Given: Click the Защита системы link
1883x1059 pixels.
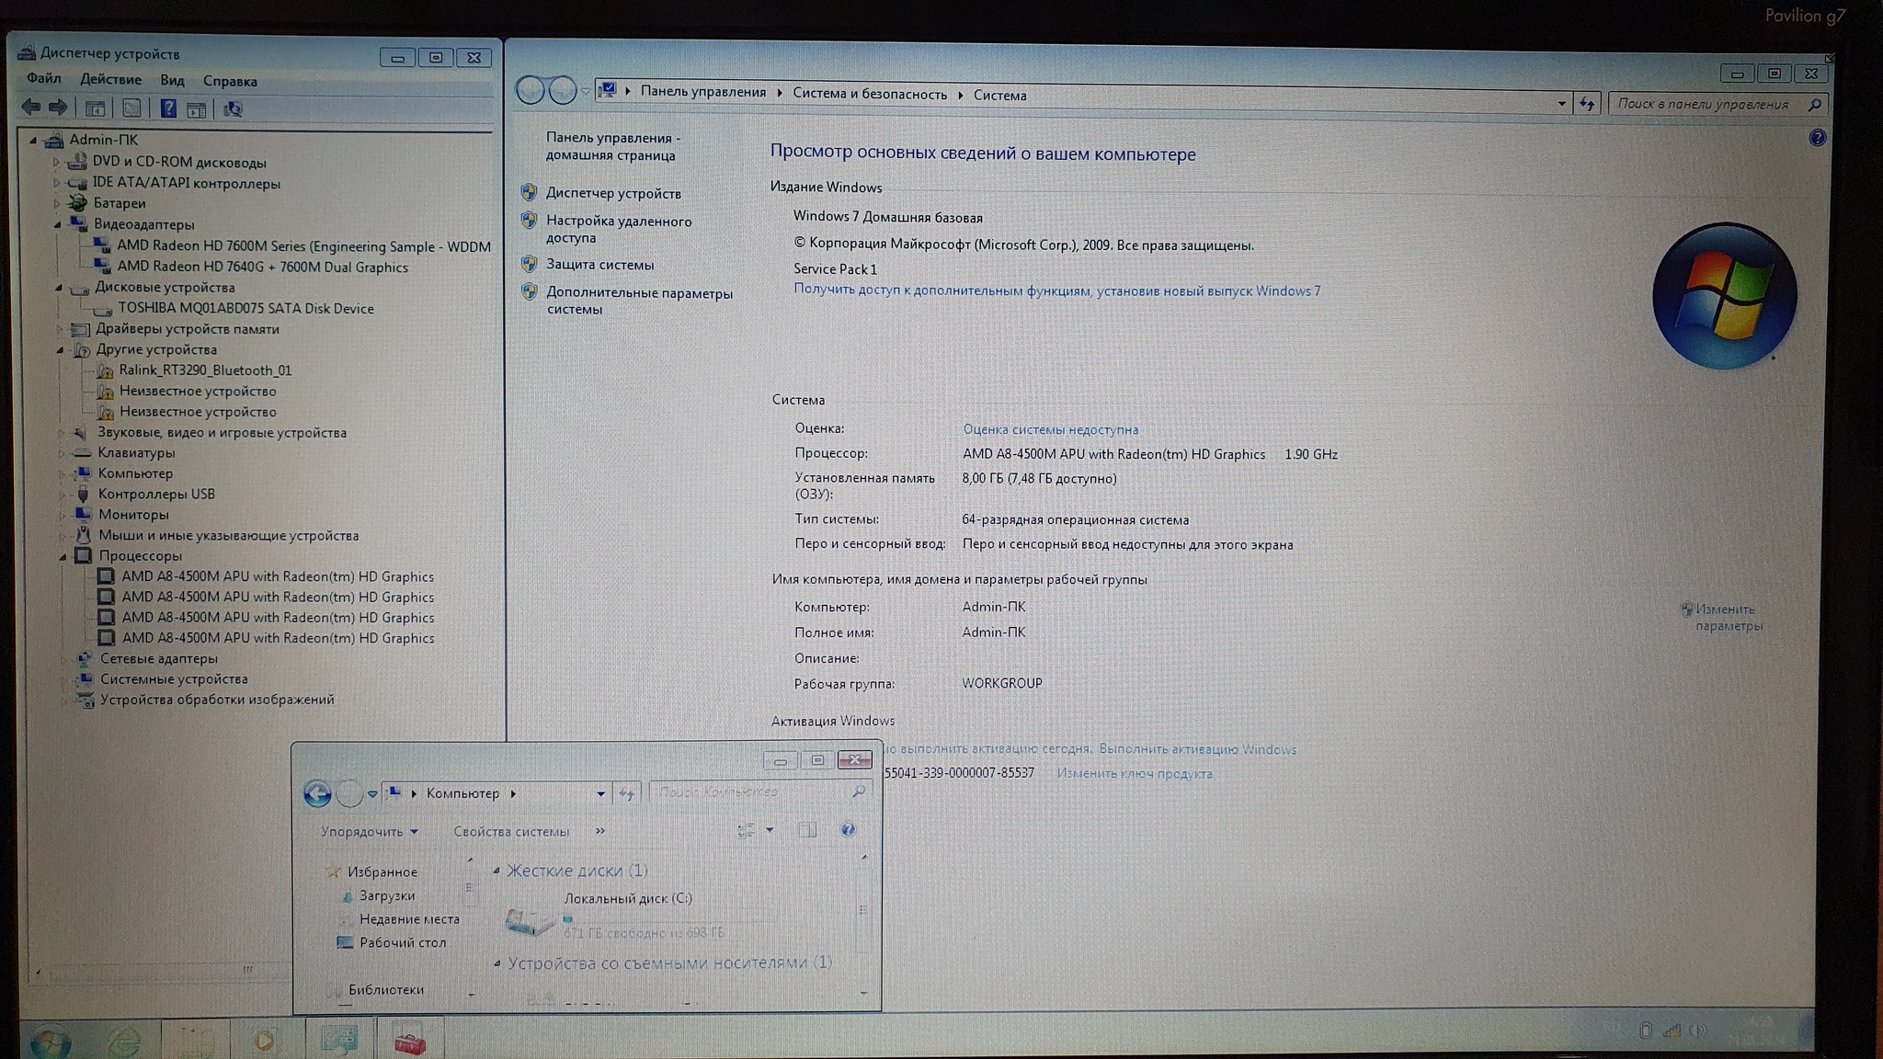Looking at the screenshot, I should click(x=599, y=265).
